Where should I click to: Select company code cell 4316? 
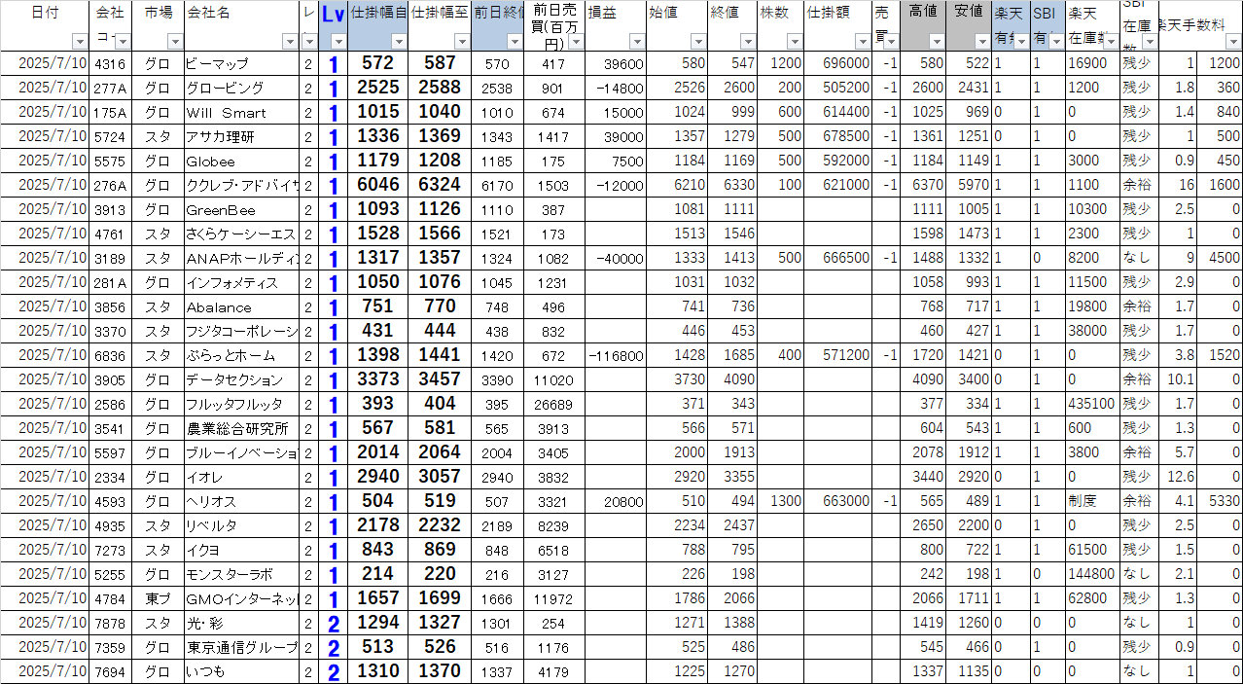coord(112,63)
